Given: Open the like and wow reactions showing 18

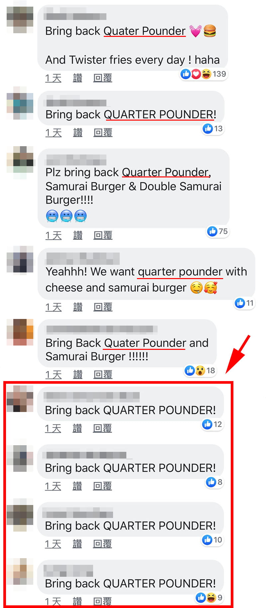Looking at the screenshot, I should coord(200,370).
